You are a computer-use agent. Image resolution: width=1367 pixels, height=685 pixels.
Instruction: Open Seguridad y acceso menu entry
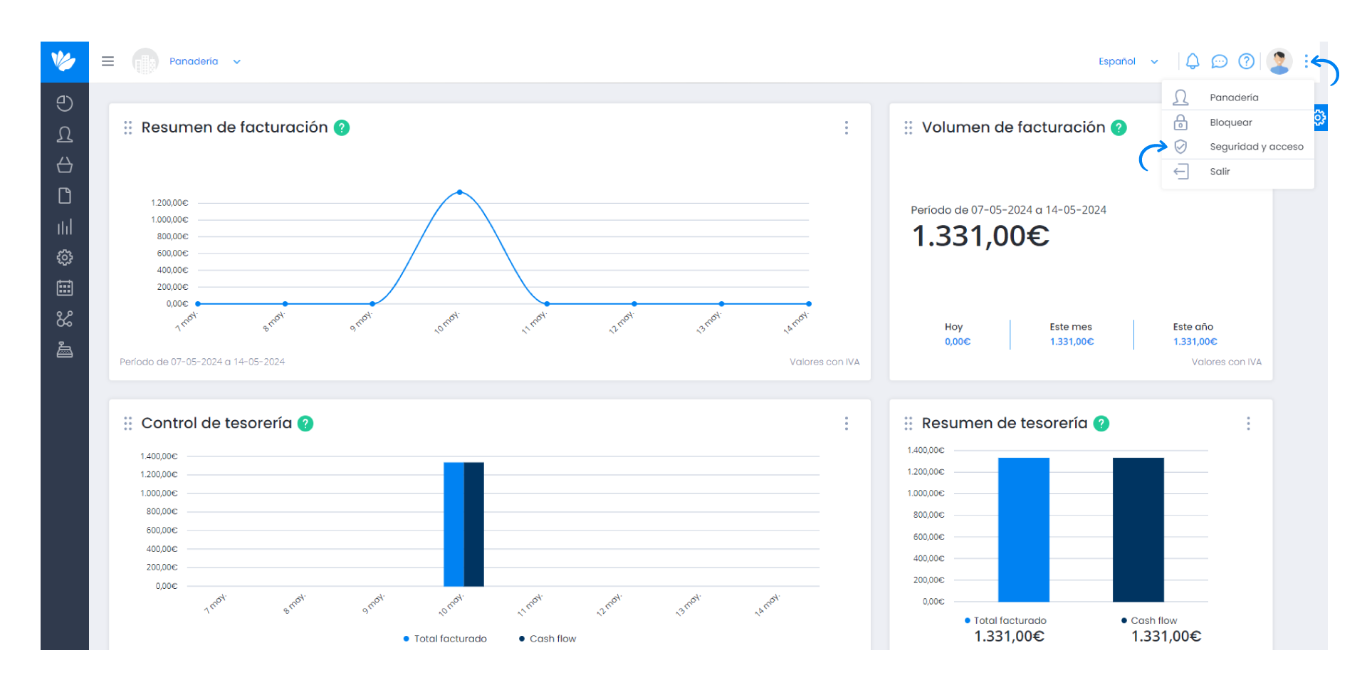pyautogui.click(x=1237, y=147)
